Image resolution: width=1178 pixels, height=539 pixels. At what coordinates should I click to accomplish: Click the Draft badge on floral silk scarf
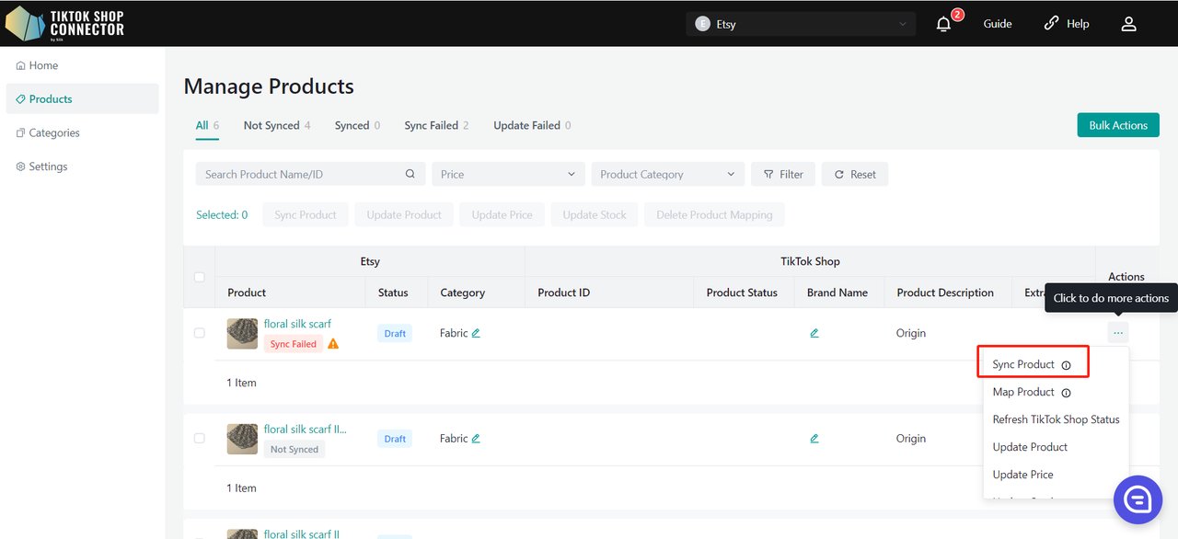tap(395, 334)
